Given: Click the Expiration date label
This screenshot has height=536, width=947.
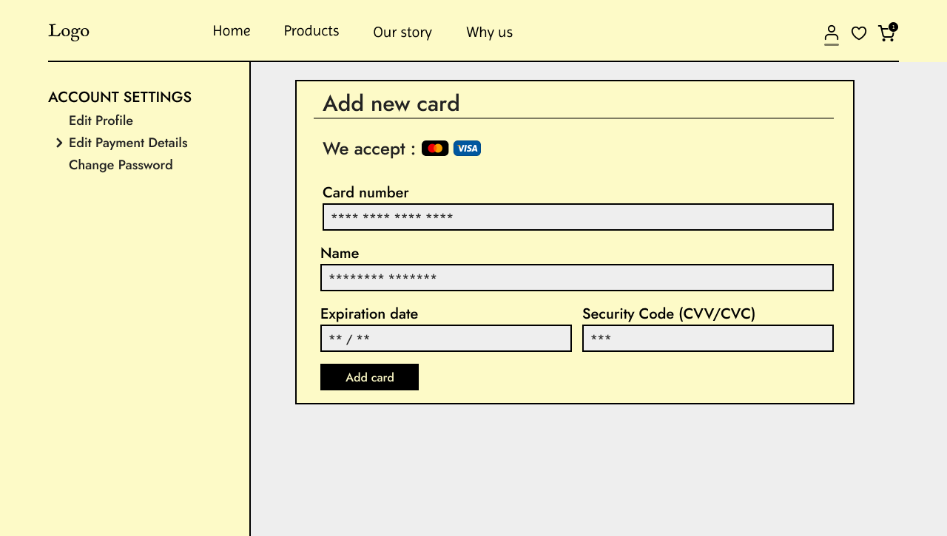Looking at the screenshot, I should (369, 313).
